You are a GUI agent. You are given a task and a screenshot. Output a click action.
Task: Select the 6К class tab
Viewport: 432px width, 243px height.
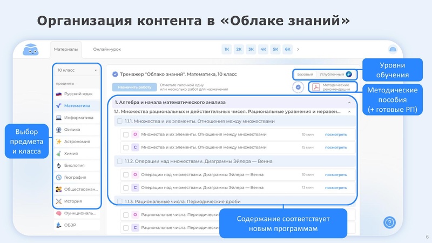(287, 49)
